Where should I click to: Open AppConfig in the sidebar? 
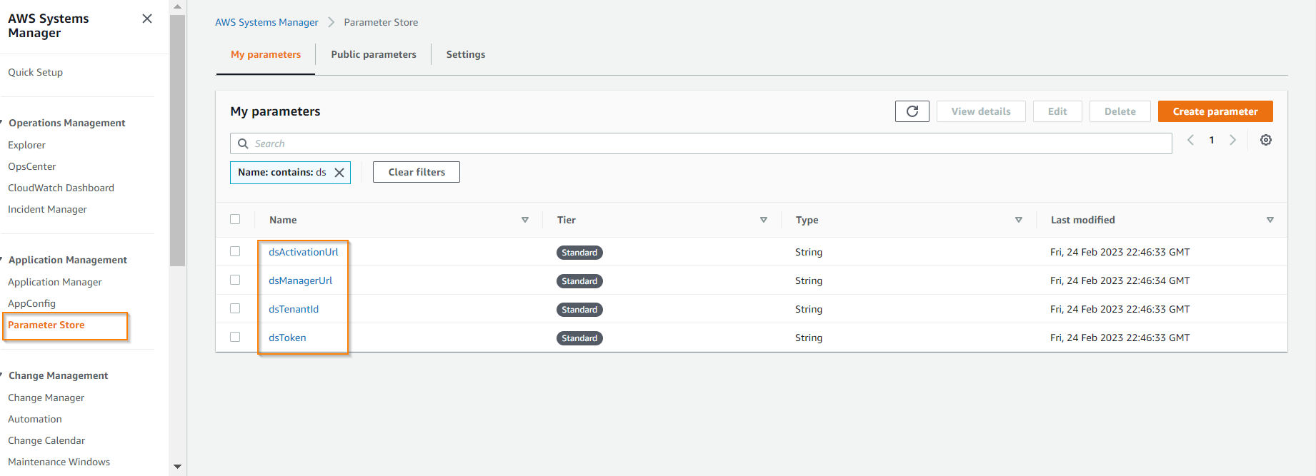click(x=32, y=303)
